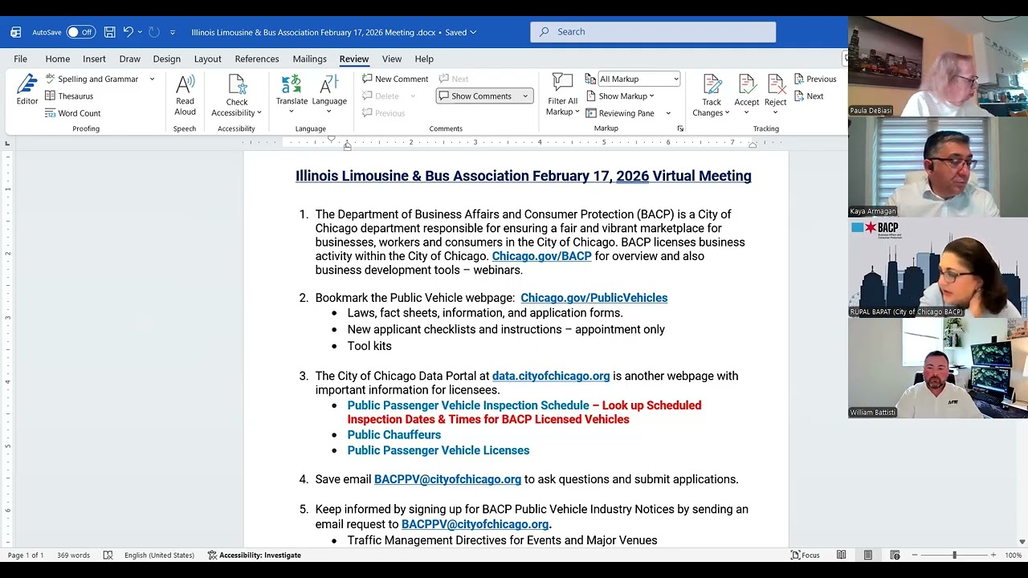Image resolution: width=1028 pixels, height=578 pixels.
Task: Switch to the View tab
Action: point(392,59)
